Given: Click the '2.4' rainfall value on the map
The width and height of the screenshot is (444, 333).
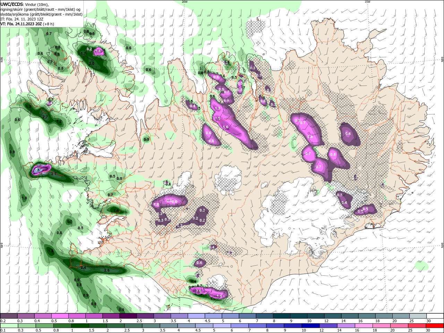Looking at the screenshot, I should [x=83, y=267].
